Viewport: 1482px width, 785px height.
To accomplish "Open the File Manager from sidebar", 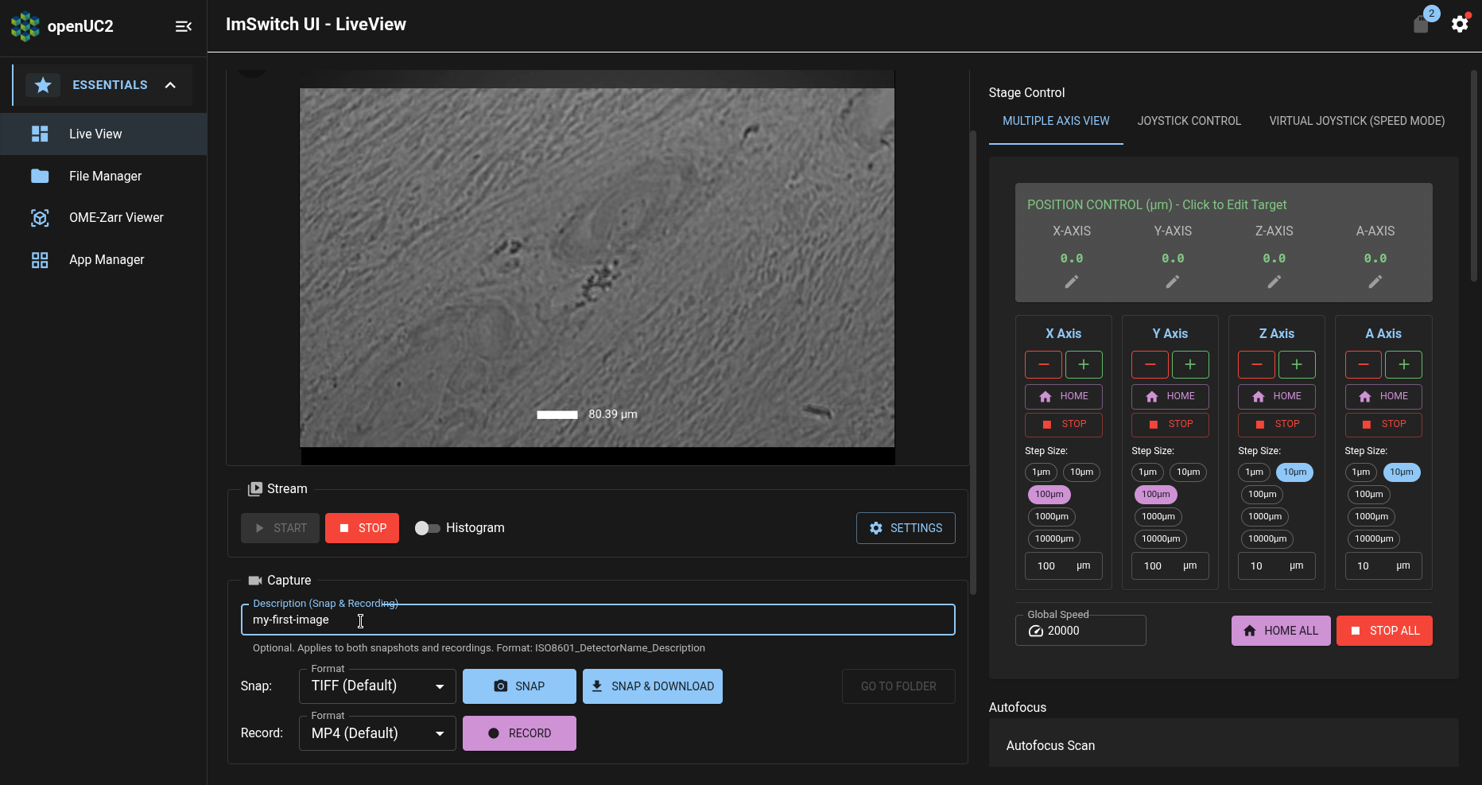I will (x=104, y=176).
